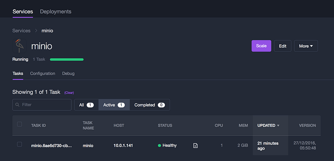Sort by TASK NAME column header

pos(89,125)
